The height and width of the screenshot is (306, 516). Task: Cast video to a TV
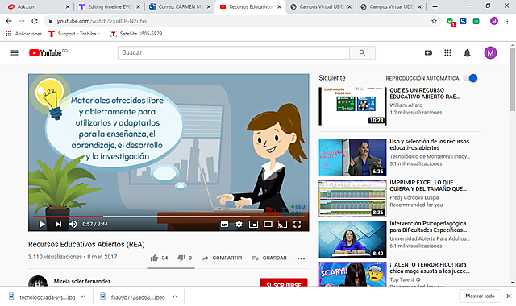(282, 224)
